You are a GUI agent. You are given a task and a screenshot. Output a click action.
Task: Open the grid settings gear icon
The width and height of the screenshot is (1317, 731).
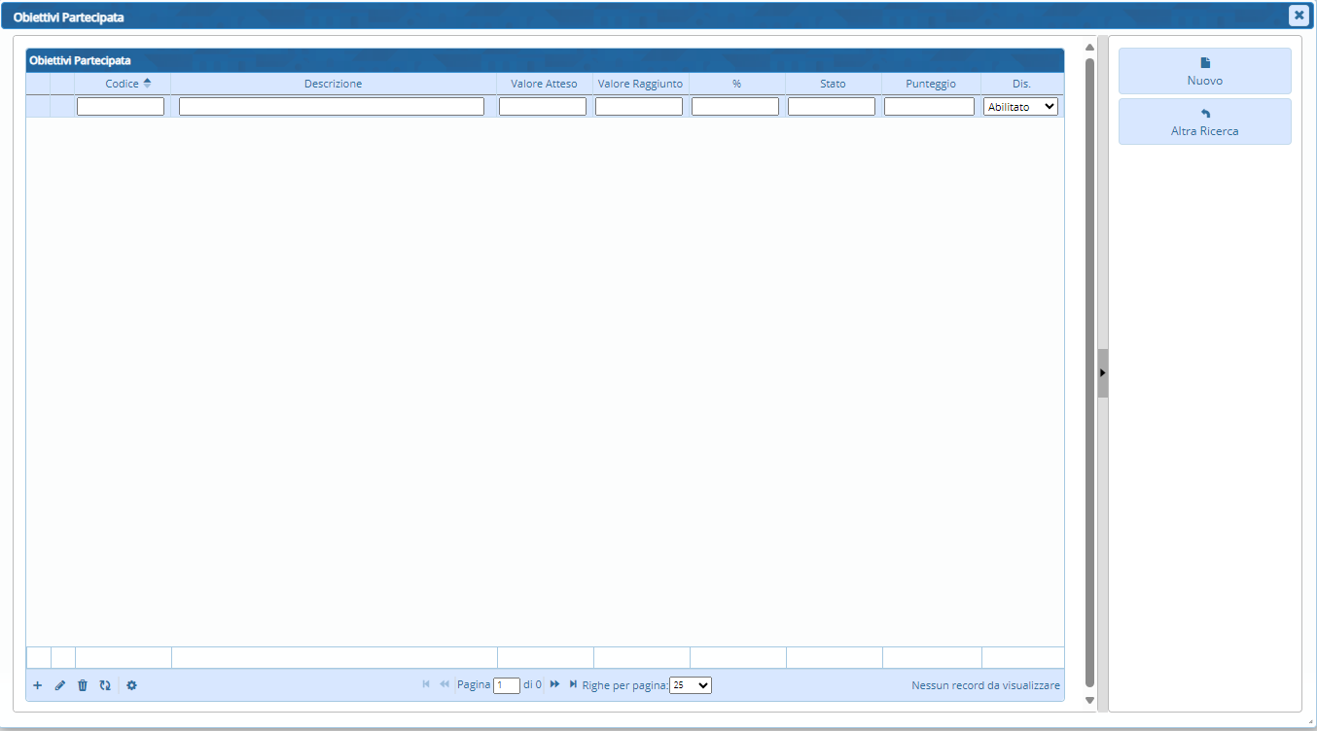131,685
